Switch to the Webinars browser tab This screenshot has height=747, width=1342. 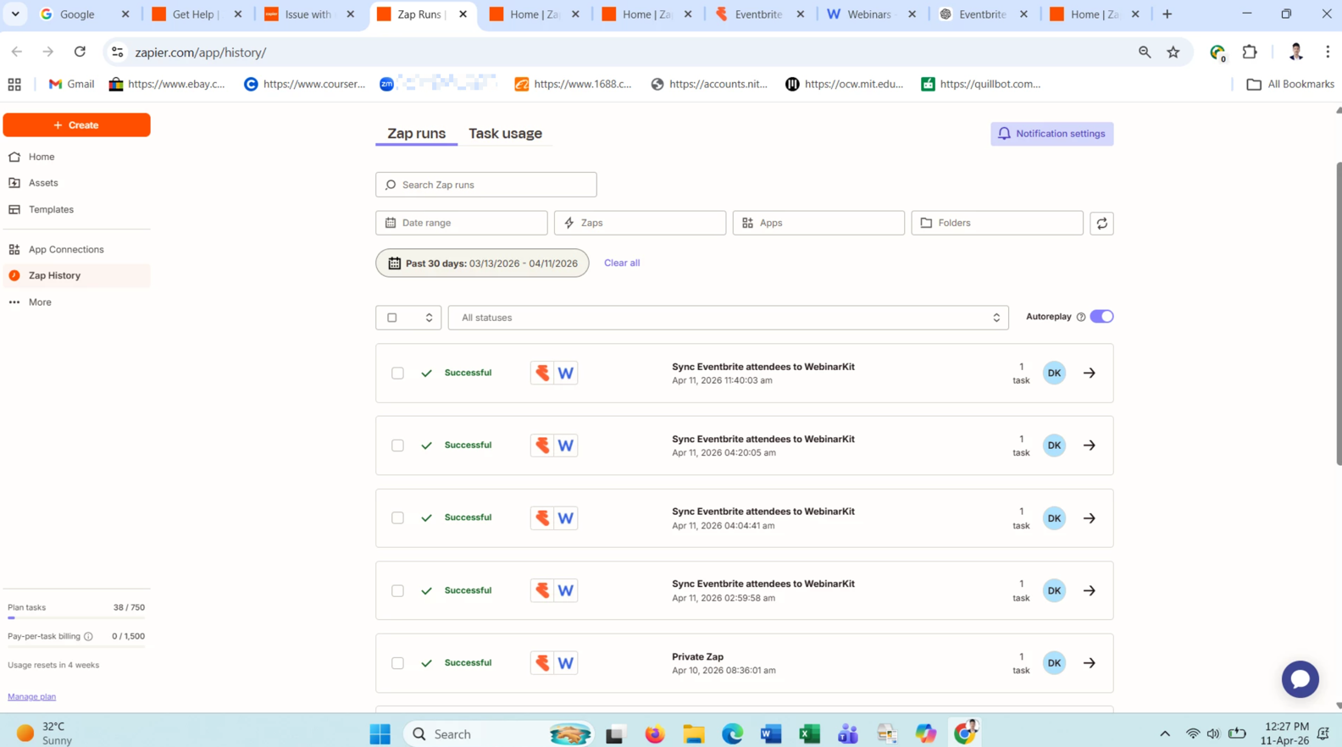pyautogui.click(x=868, y=14)
